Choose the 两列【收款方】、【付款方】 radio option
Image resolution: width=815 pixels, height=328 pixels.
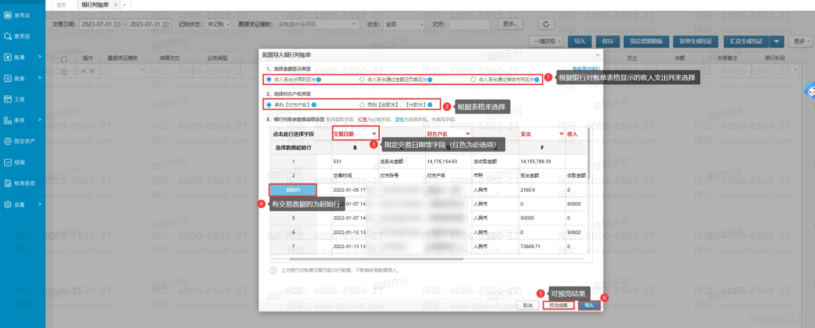click(x=362, y=105)
